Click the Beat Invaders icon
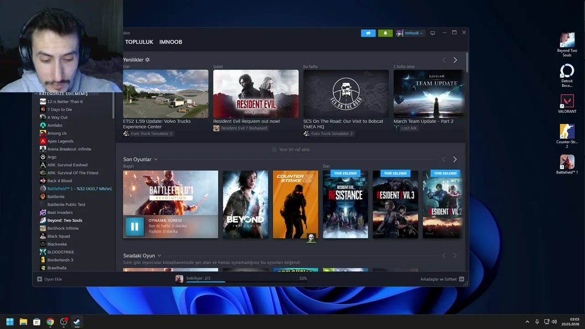Image resolution: width=585 pixels, height=329 pixels. coord(43,212)
